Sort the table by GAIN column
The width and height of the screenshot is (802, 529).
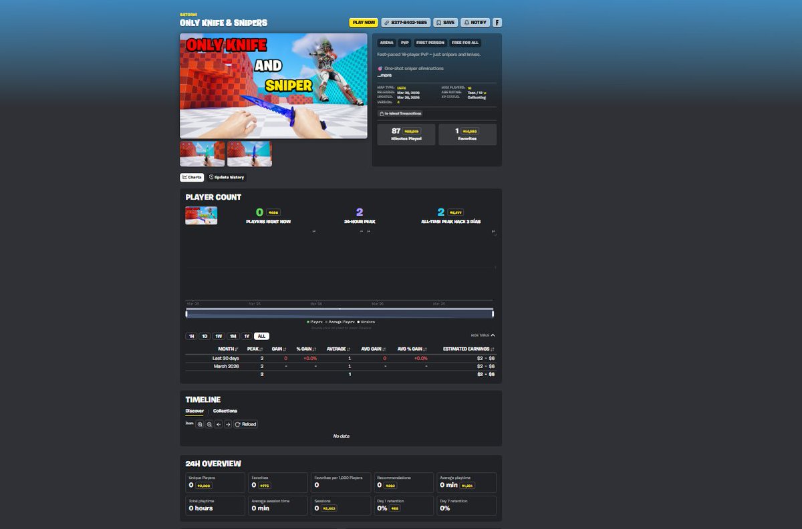(x=279, y=349)
